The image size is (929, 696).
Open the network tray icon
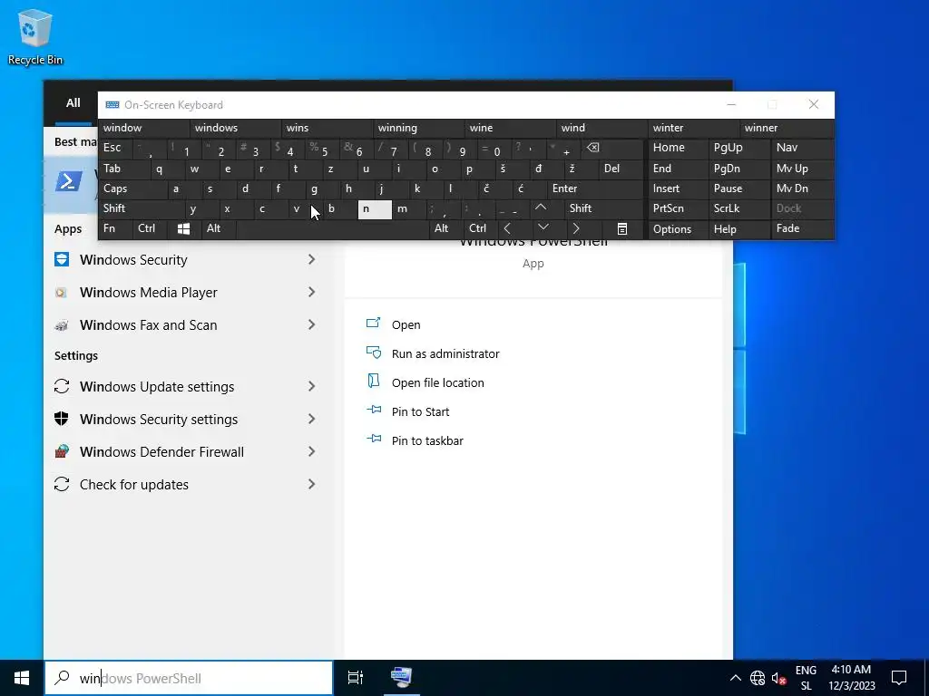[x=758, y=678]
